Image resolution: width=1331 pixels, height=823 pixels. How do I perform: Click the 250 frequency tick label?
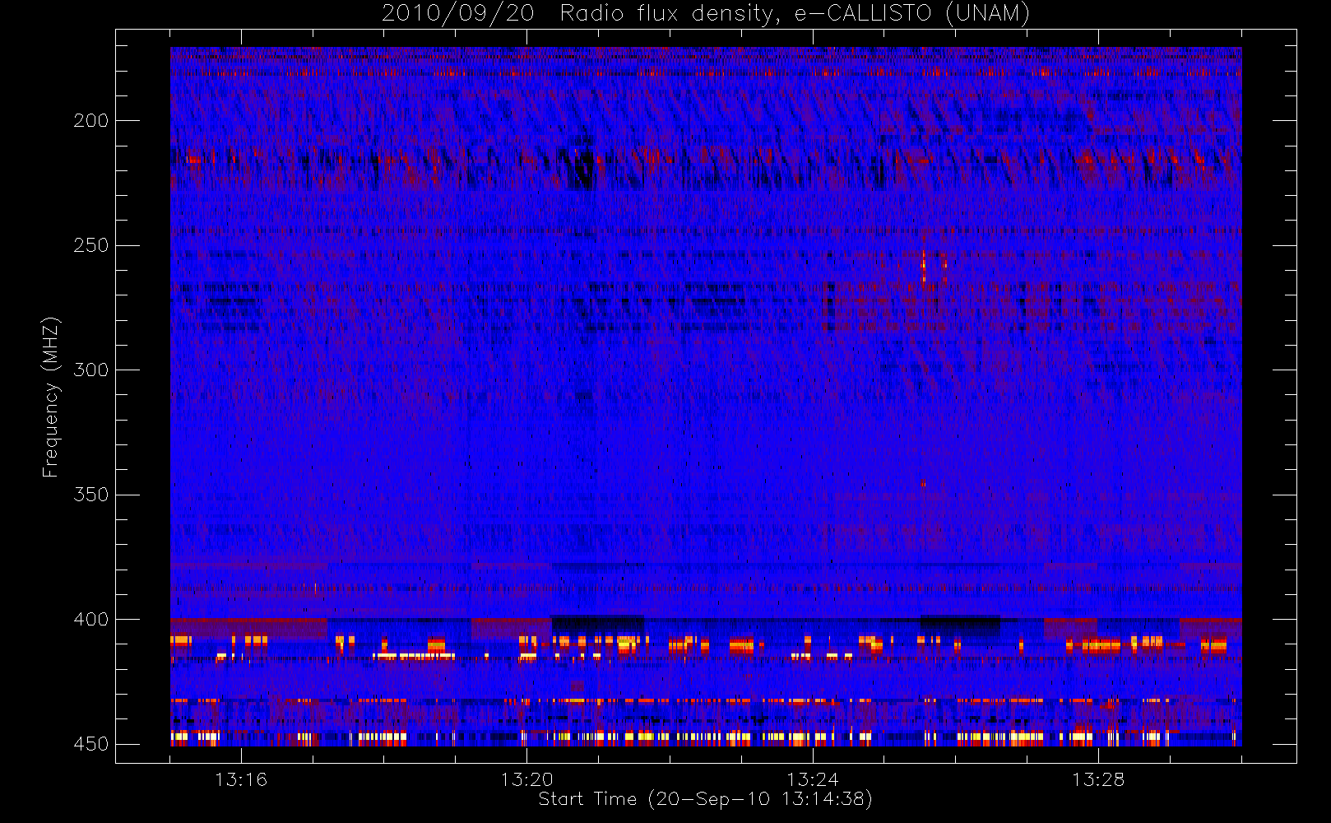pos(90,245)
